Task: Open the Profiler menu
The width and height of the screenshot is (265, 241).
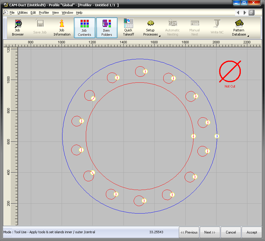Action: coord(44,13)
